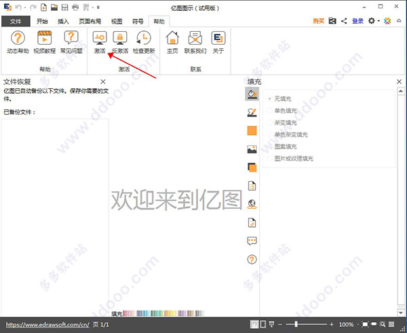This screenshot has height=333, width=407.
Task: Click the zoom out minus button
Action: coord(280,324)
